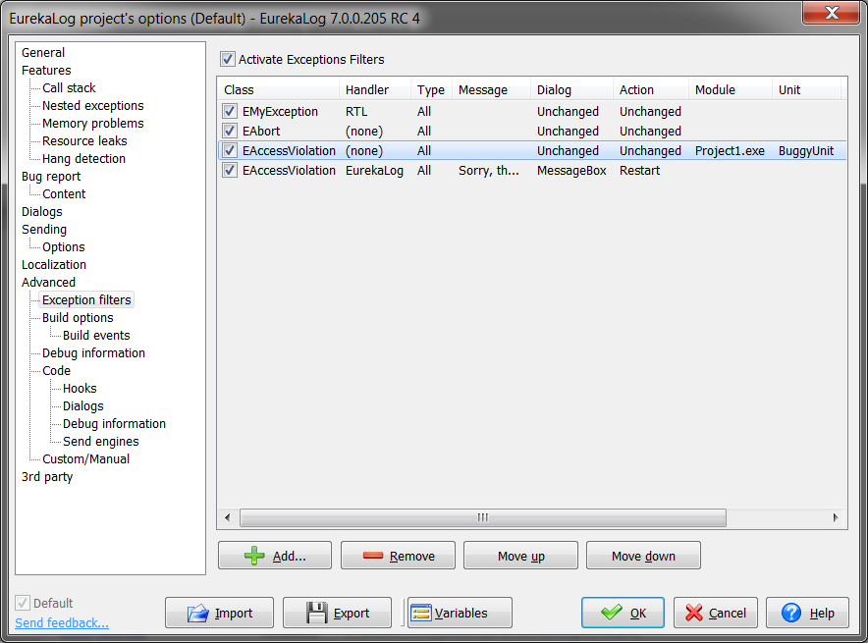The height and width of the screenshot is (643, 868).
Task: Click the right arrow of the horizontal scrollbar
Action: [834, 517]
